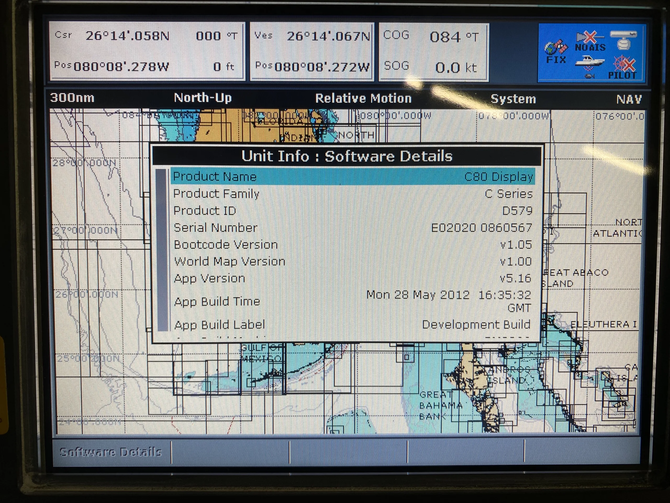This screenshot has width=670, height=503.
Task: Click the D579 product ID value
Action: coord(517,211)
